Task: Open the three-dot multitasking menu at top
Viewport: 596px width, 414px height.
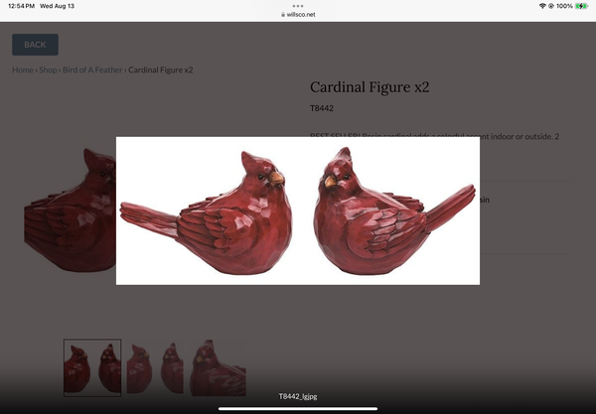Action: pyautogui.click(x=298, y=6)
